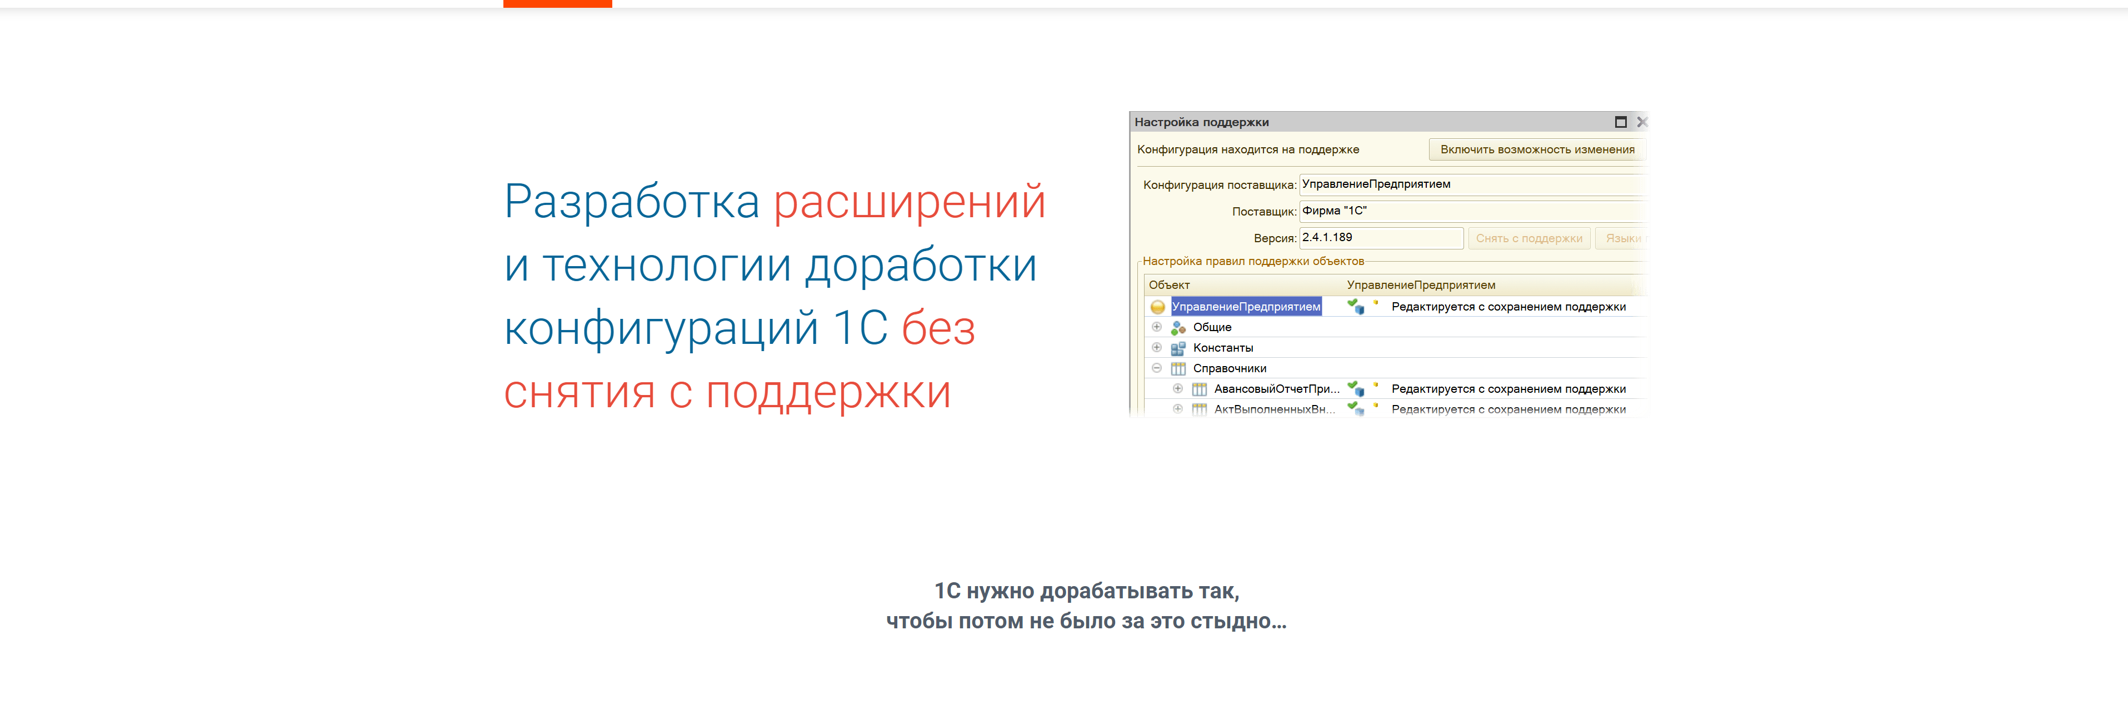This screenshot has height=720, width=2128.
Task: Expand the АвансовыйОтчетПри... tree node
Action: tap(1177, 389)
